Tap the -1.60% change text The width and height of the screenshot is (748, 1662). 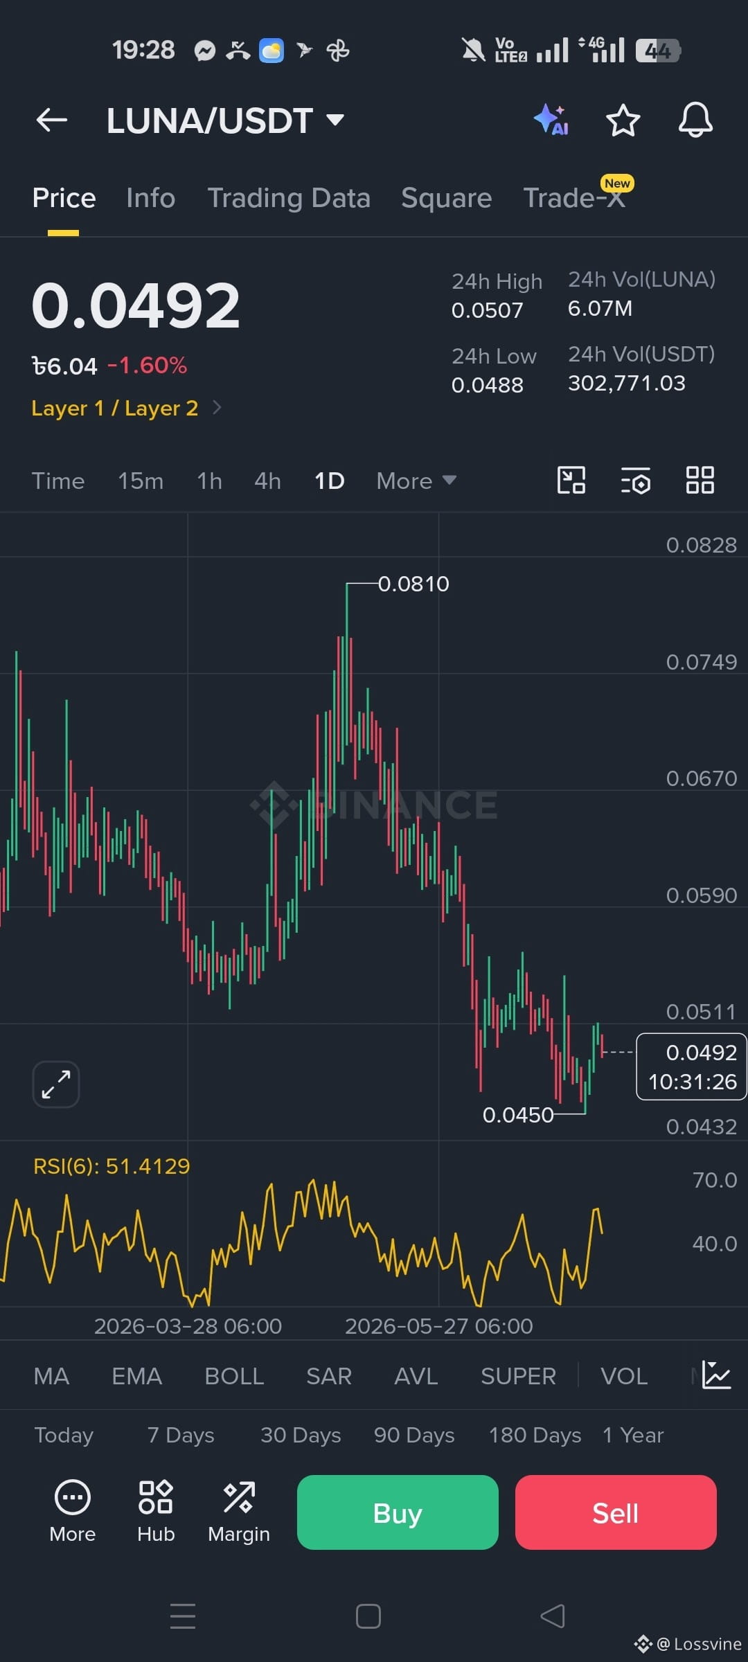click(x=147, y=366)
